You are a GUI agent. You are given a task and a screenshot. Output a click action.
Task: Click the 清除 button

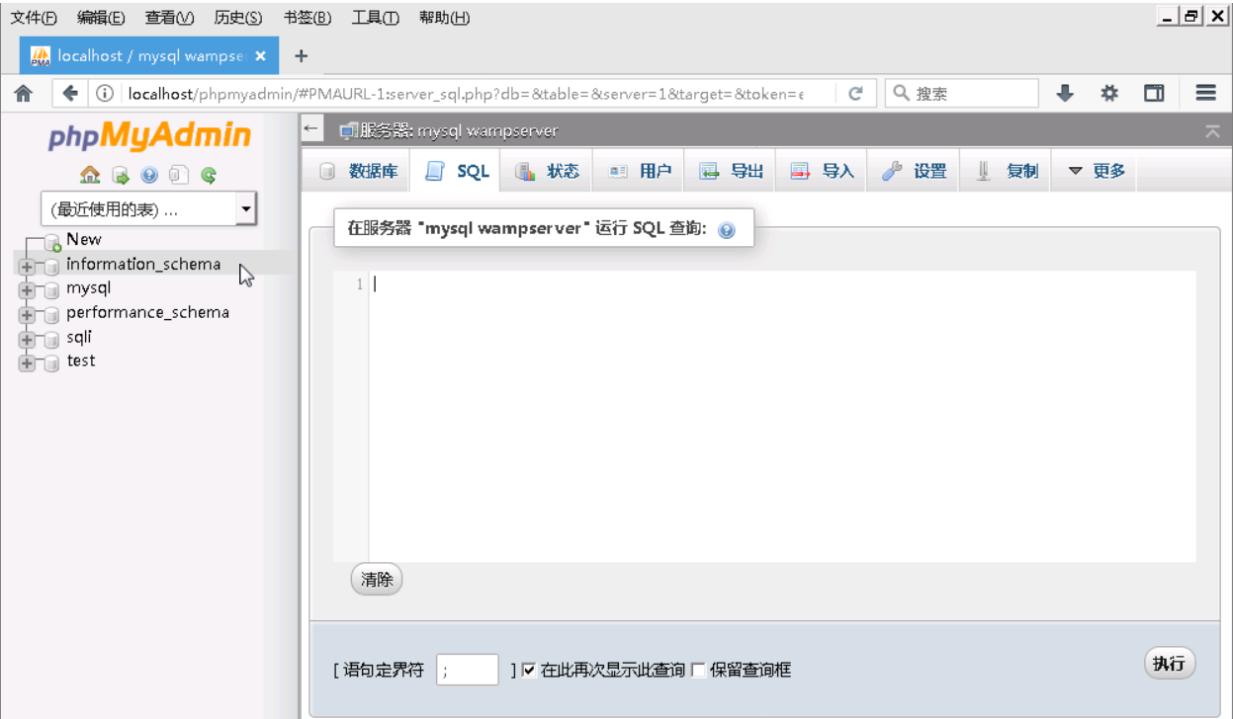pyautogui.click(x=377, y=580)
